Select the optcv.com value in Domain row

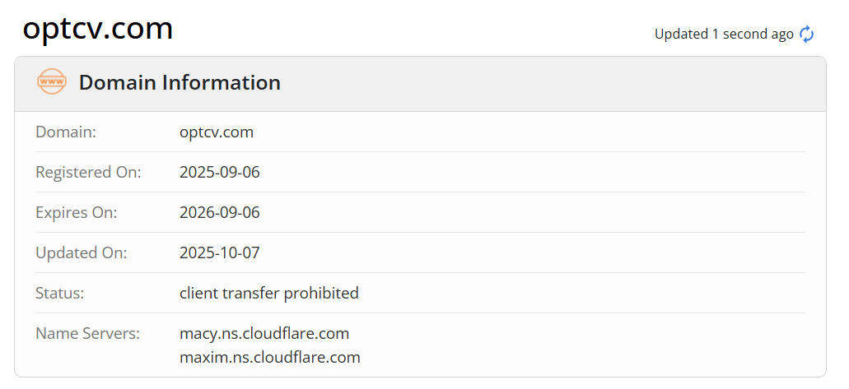(x=217, y=132)
